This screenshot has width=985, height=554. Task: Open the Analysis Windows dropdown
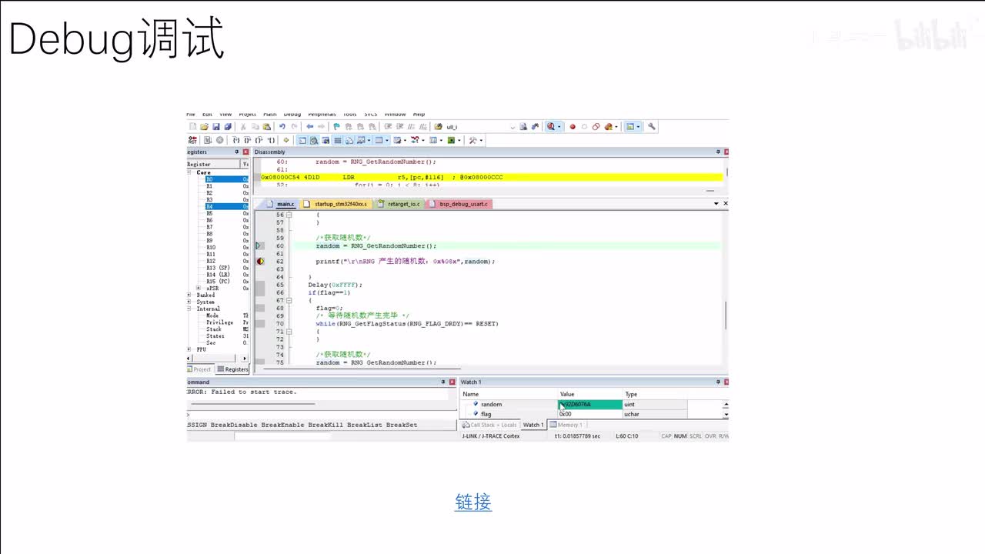pyautogui.click(x=422, y=140)
